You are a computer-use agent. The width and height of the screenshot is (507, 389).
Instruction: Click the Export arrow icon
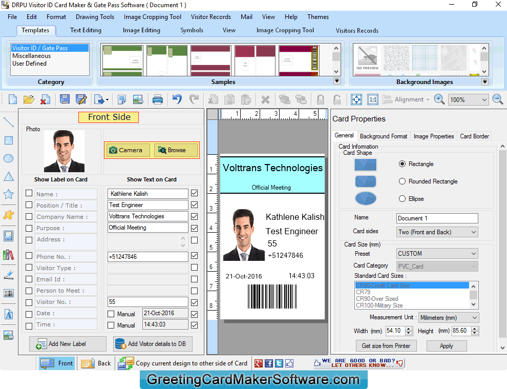coord(100,99)
